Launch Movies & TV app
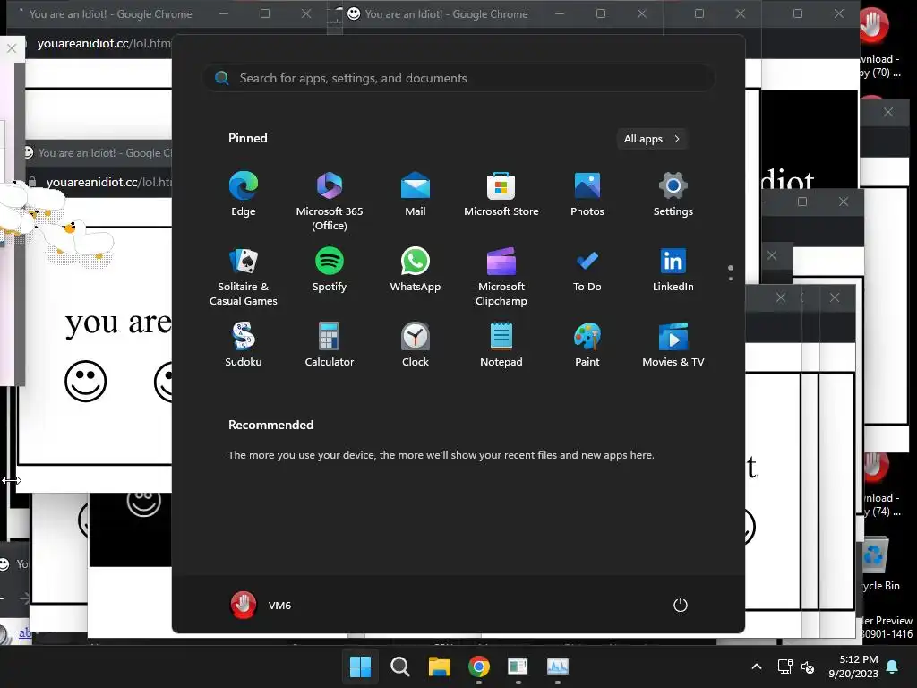This screenshot has height=688, width=917. [673, 345]
